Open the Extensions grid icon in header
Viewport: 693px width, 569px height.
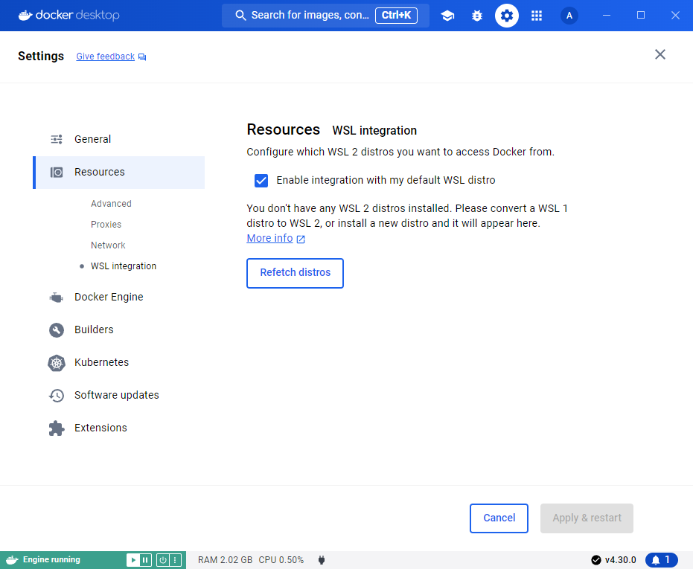[537, 16]
